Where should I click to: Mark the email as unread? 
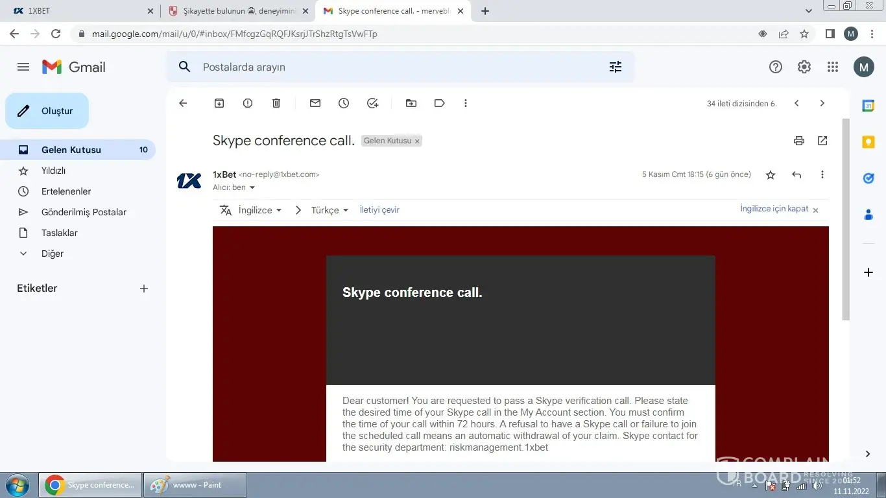pos(315,103)
